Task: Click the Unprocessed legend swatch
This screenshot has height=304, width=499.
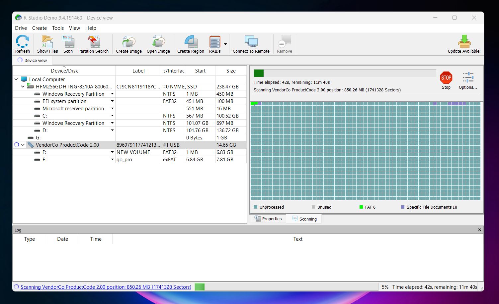Action: [x=256, y=207]
